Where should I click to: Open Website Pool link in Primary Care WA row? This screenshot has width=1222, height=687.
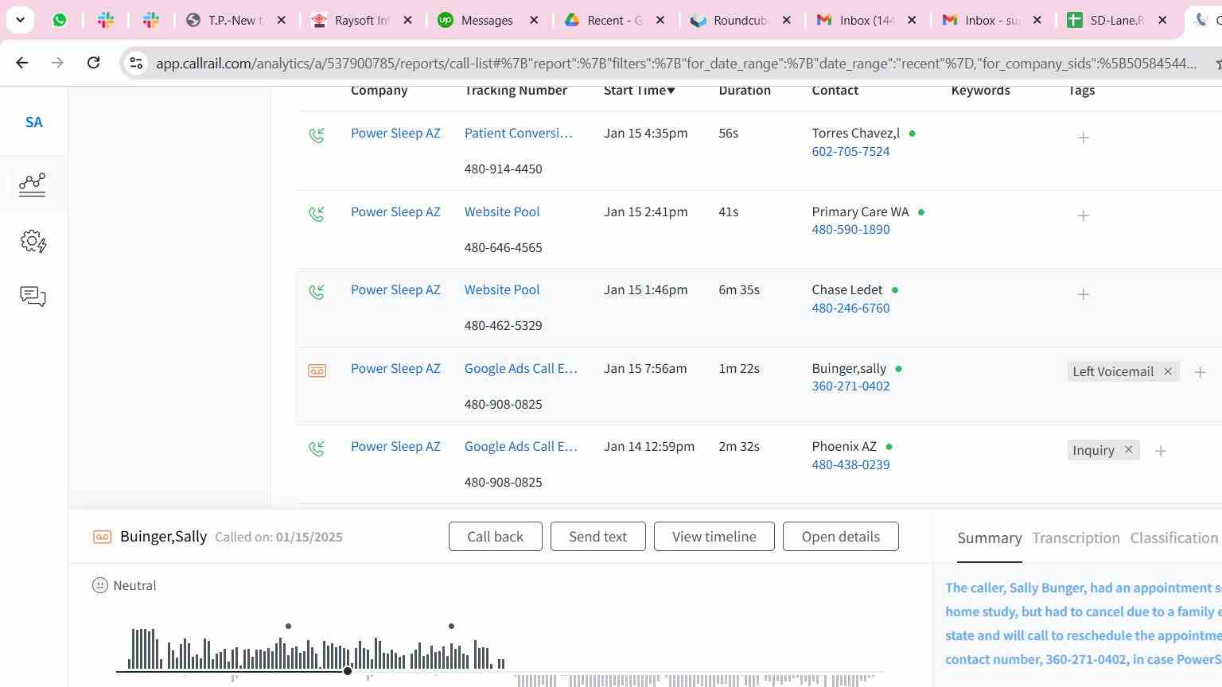click(502, 212)
